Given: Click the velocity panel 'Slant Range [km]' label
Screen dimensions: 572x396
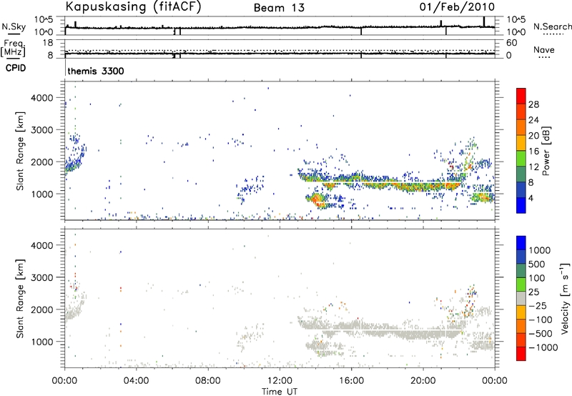Looking at the screenshot, I should [x=20, y=298].
